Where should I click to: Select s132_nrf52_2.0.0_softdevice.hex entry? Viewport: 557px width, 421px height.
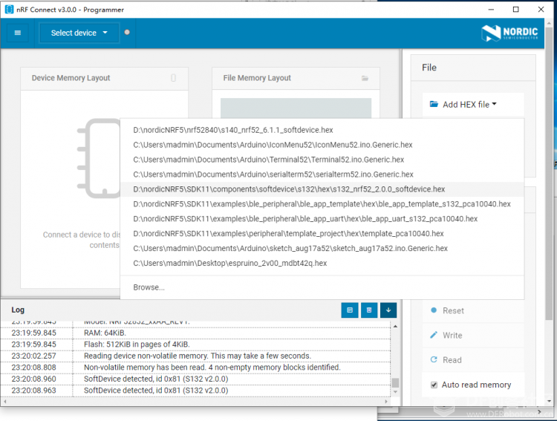(x=322, y=189)
